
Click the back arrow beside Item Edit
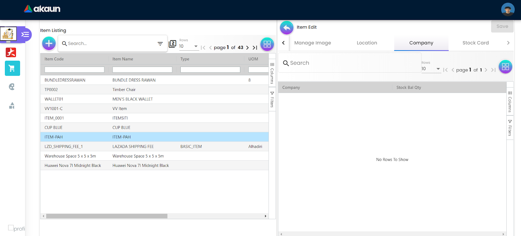point(287,28)
